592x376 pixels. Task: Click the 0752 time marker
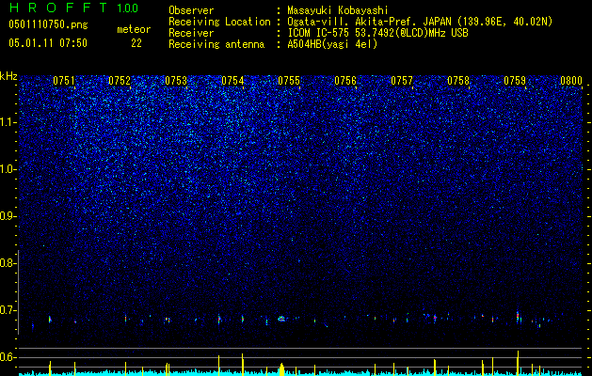120,81
